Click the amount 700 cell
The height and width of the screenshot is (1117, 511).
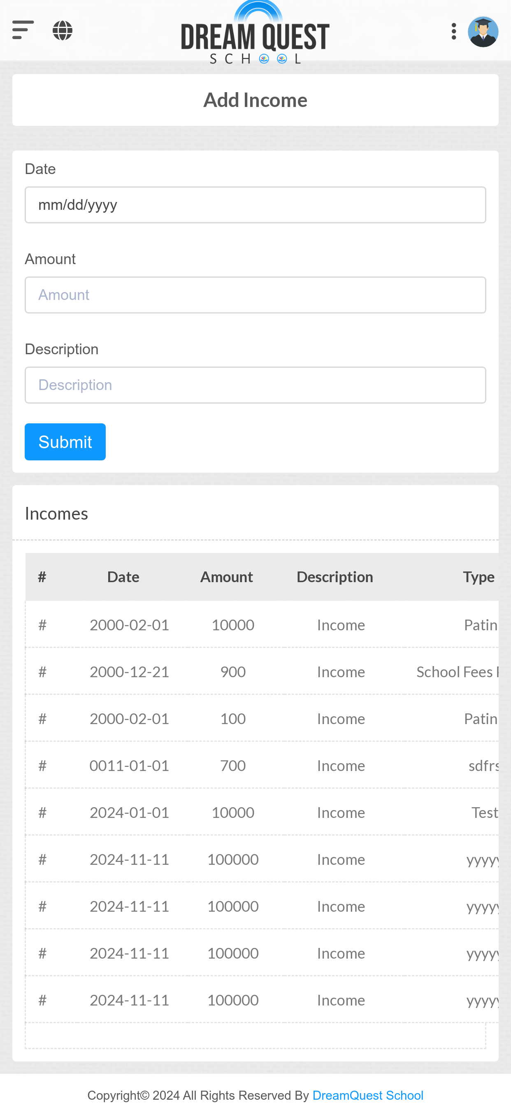pyautogui.click(x=233, y=765)
